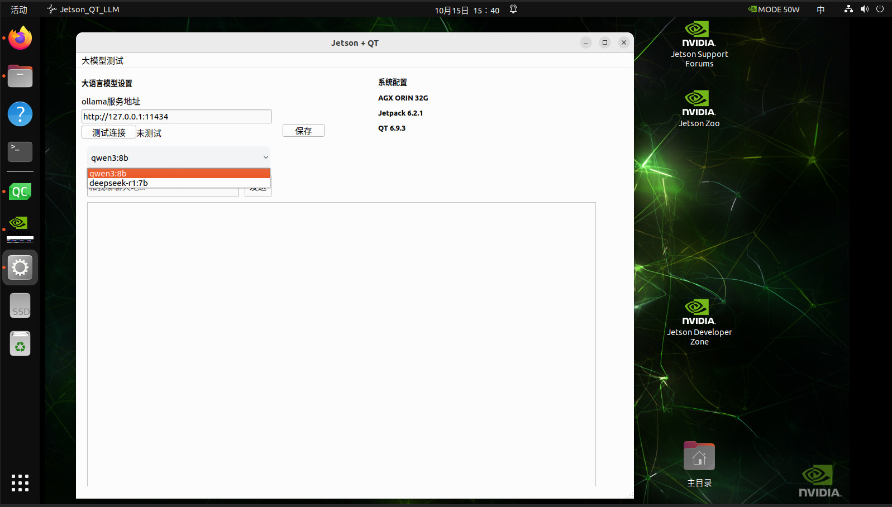Screen dimensions: 892x507
Task: Open Jetson Developer Zone desktop shortcut
Action: [699, 322]
